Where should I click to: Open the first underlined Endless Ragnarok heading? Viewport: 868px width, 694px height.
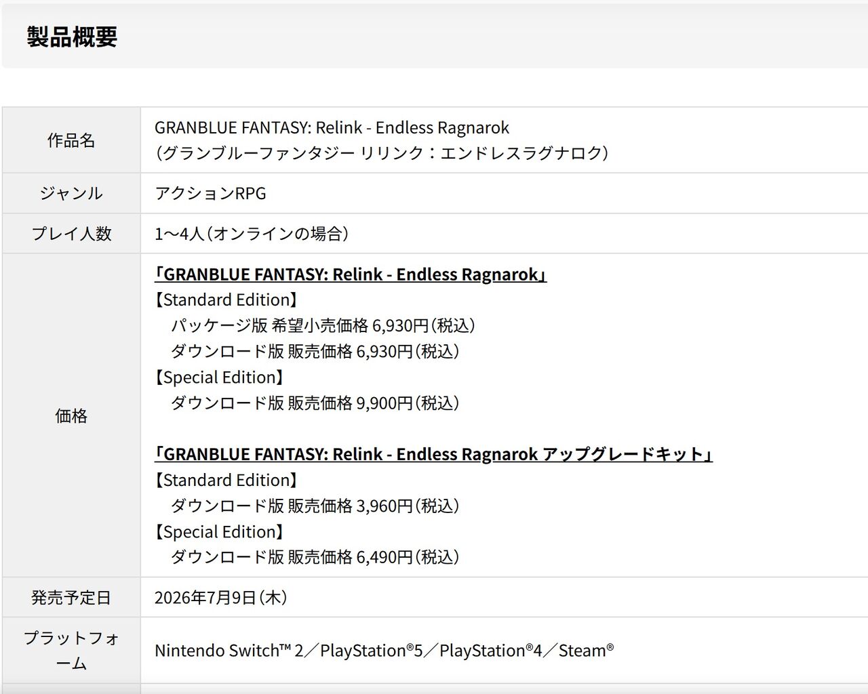pyautogui.click(x=350, y=274)
